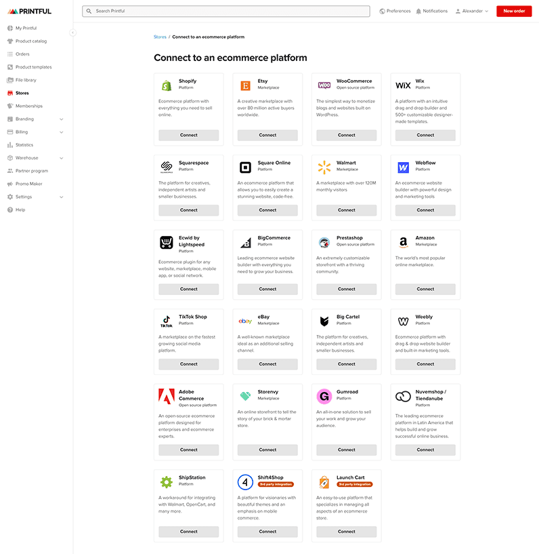Open Preferences in the top bar
Screen dimensions: 539x554
[395, 12]
